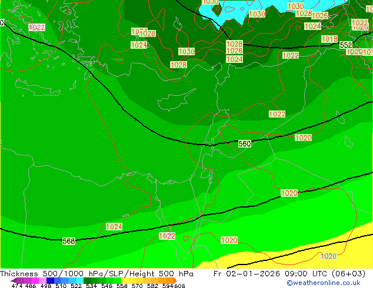
Task: Click the legend value 486
Action: (x=30, y=286)
